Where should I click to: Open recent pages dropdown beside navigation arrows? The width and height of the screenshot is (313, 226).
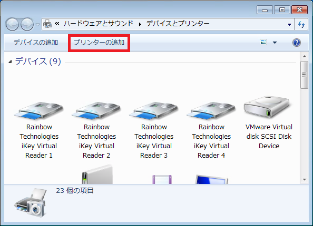pos(37,25)
